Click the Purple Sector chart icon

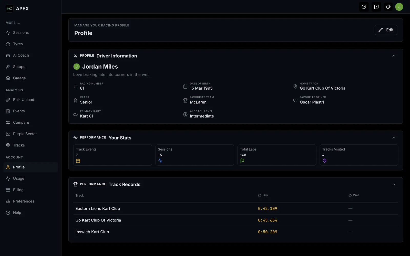pos(8,134)
